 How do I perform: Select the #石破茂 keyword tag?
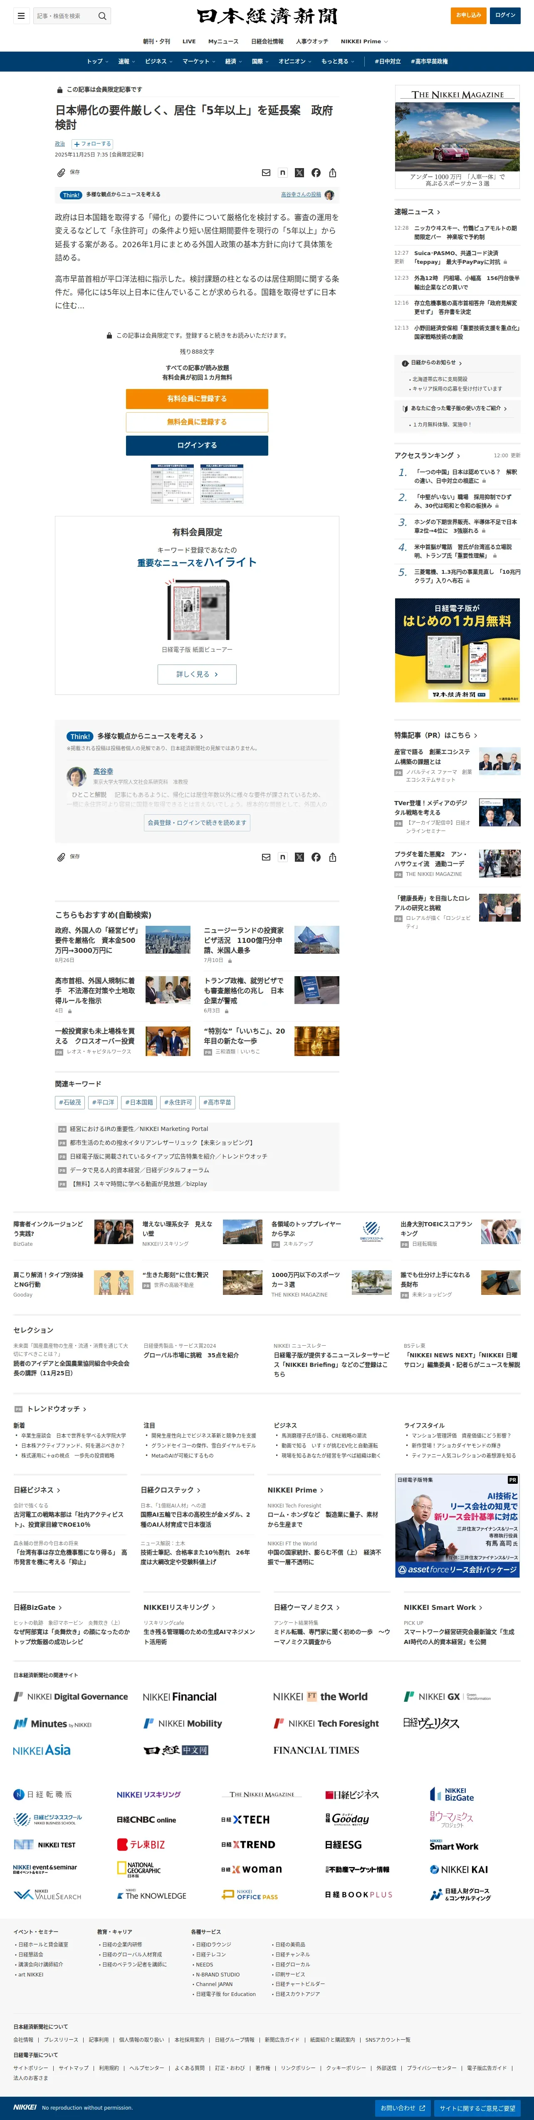tap(70, 1103)
